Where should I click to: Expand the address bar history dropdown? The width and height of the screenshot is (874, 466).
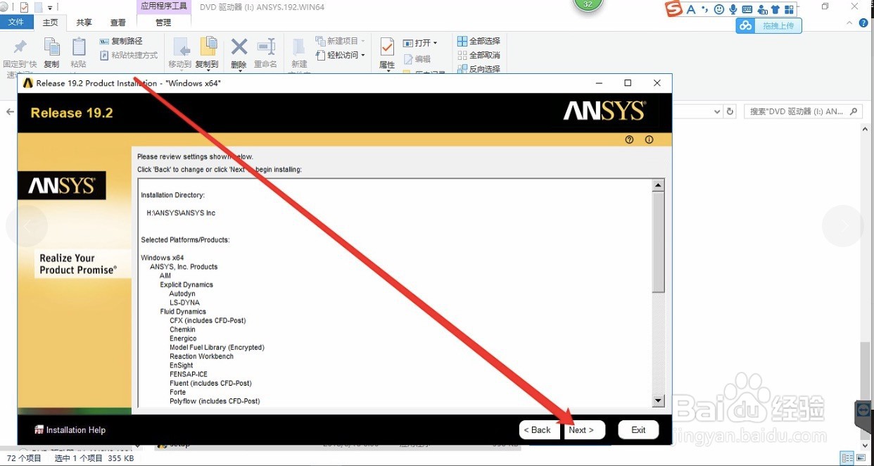717,111
